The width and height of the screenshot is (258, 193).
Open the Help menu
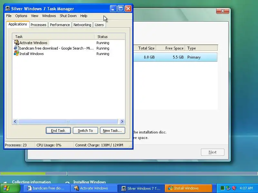coord(84,16)
